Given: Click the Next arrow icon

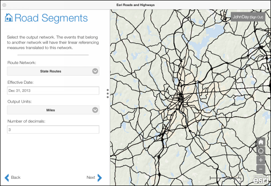Looking at the screenshot, I should click(100, 177).
